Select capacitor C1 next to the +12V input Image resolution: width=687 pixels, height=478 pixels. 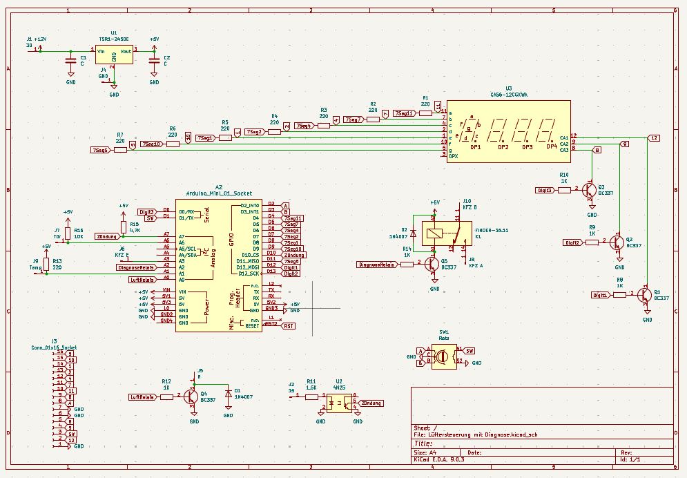(x=70, y=61)
